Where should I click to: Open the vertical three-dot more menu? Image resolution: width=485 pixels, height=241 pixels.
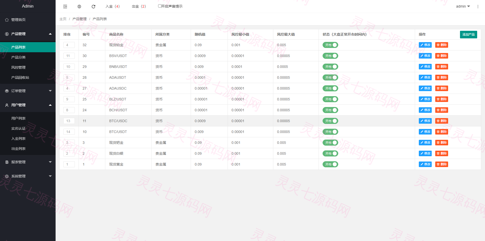[478, 7]
